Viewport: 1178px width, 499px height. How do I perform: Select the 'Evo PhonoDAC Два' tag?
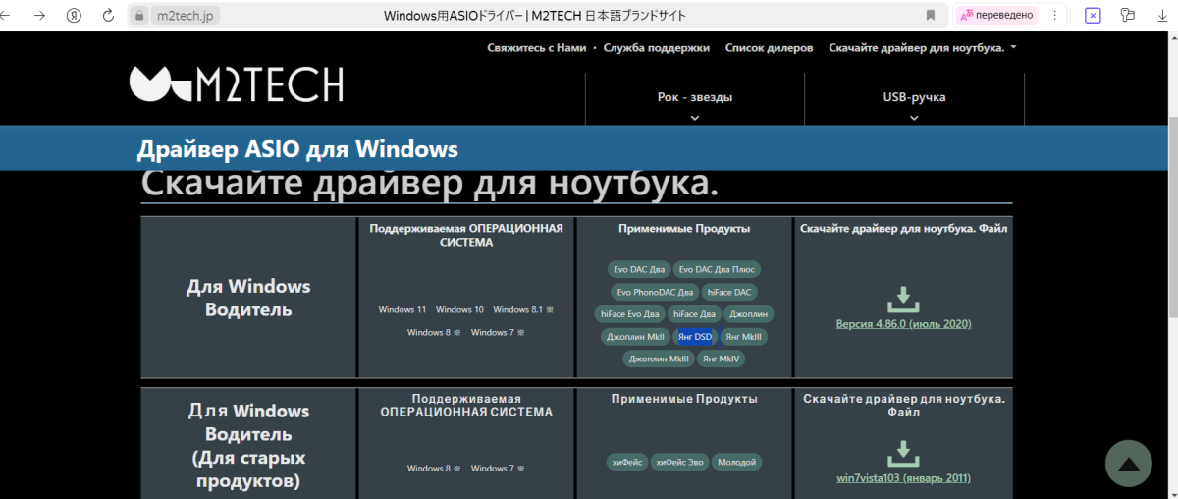655,292
